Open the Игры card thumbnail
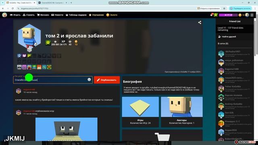Image resolution: width=258 pixels, height=145 pixels. tap(140, 107)
